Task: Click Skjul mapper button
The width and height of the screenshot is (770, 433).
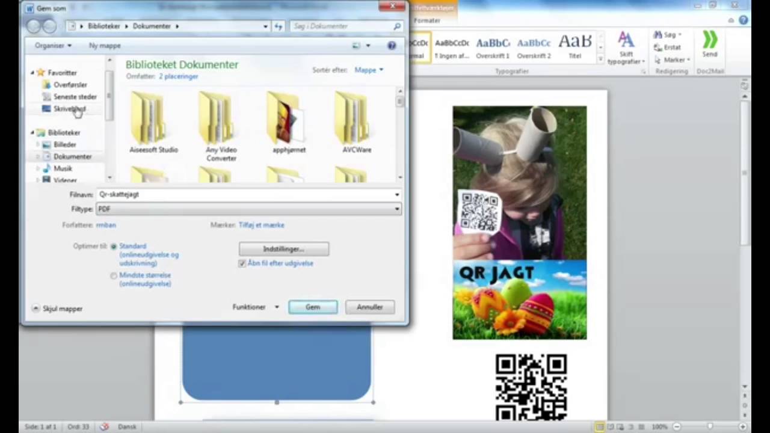Action: [57, 309]
